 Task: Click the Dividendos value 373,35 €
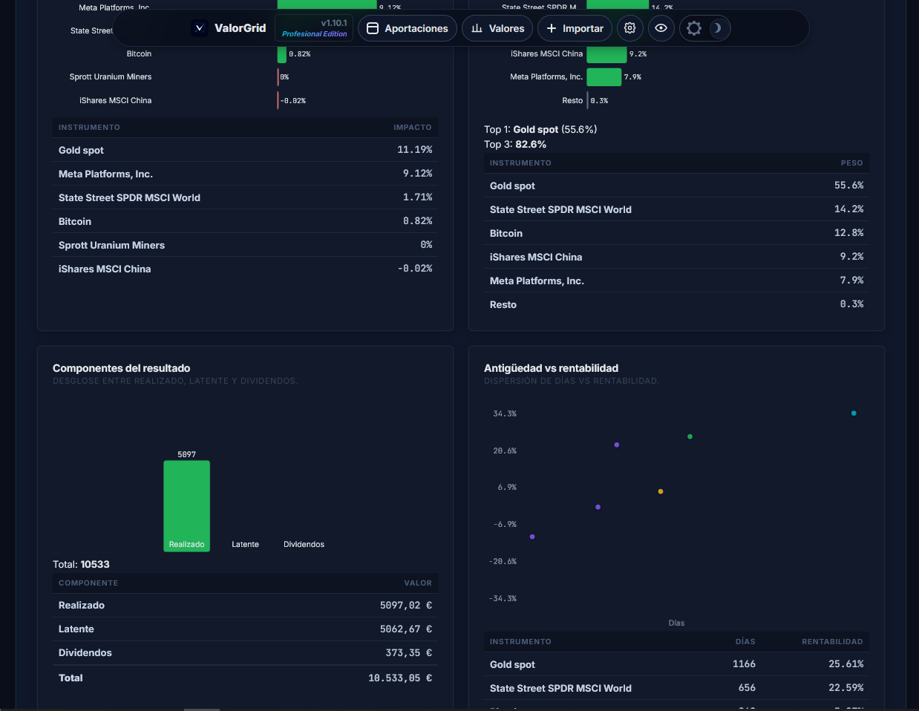coord(408,653)
